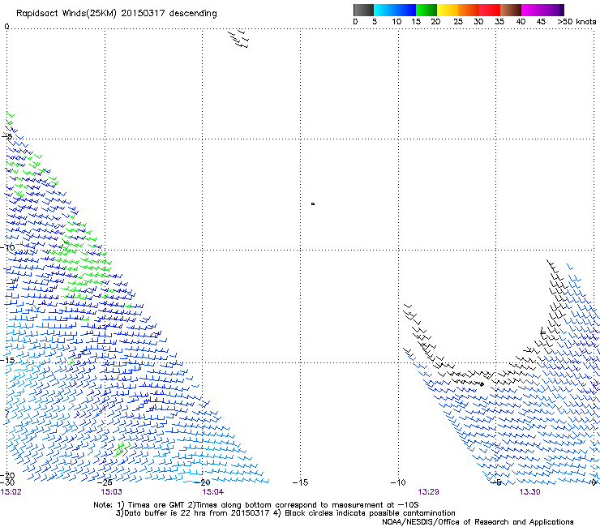
Task: Click the brown 35-40 knots legend segment
Action: [x=511, y=10]
